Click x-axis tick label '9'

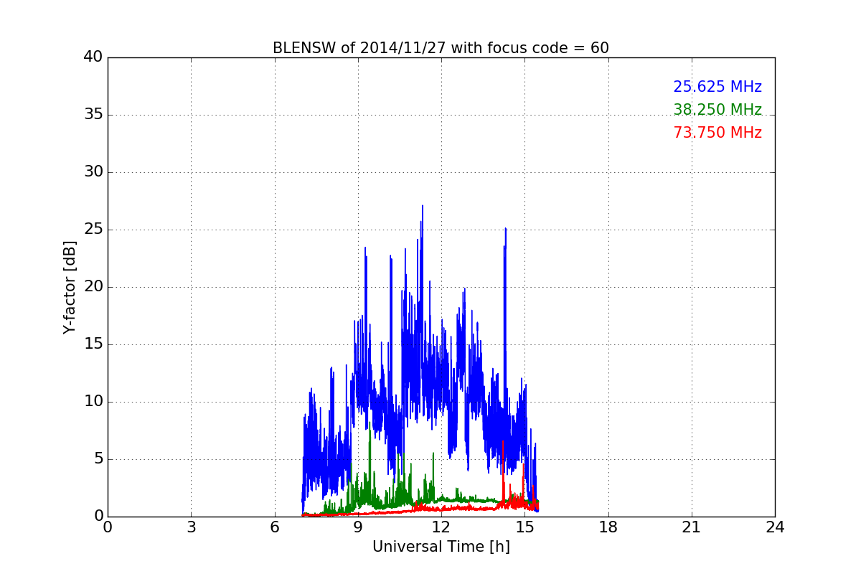pos(358,527)
